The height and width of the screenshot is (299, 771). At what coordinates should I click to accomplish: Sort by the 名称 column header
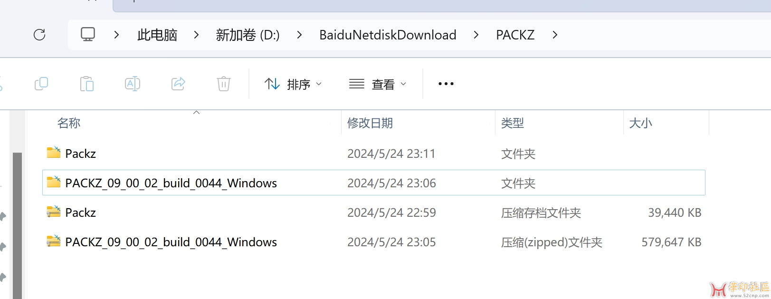(x=69, y=123)
